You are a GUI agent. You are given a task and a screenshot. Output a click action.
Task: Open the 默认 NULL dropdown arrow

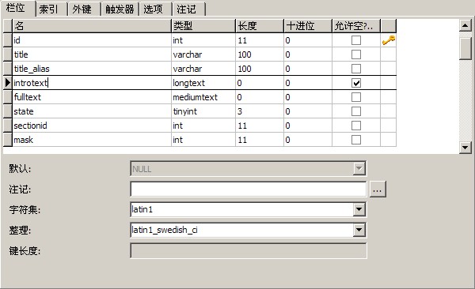[x=359, y=169]
